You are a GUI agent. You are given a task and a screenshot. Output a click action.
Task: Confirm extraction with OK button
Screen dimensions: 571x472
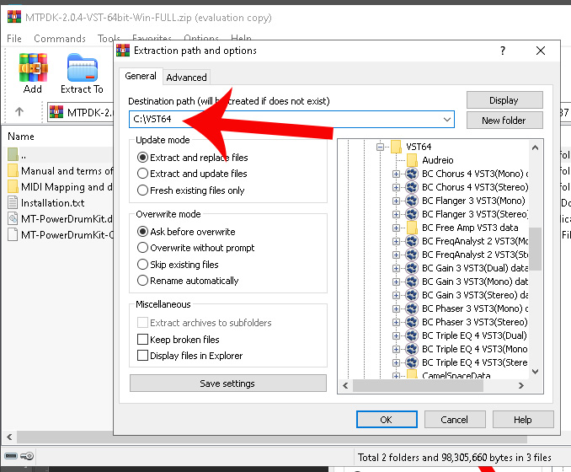click(387, 420)
